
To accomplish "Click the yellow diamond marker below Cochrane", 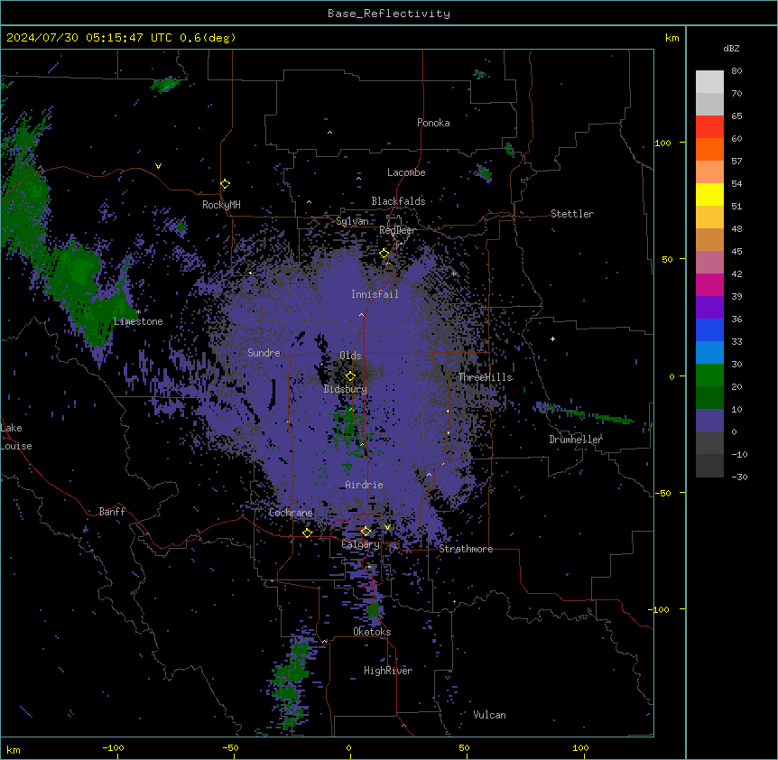I will pyautogui.click(x=307, y=533).
